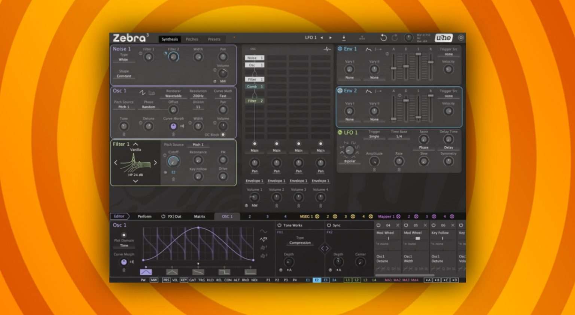The image size is (575, 315).
Task: Switch to the Pitches tab
Action: (x=192, y=39)
